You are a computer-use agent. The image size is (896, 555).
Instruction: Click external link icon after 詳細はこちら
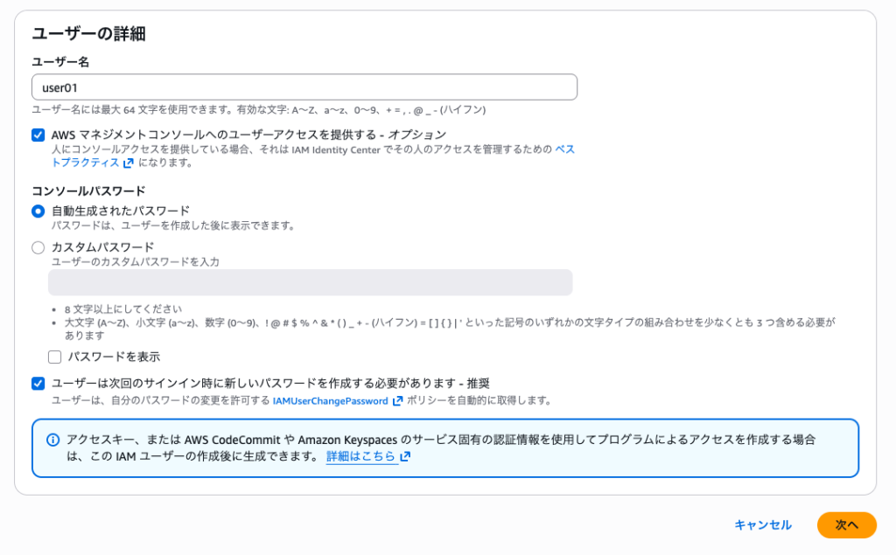[x=405, y=456]
